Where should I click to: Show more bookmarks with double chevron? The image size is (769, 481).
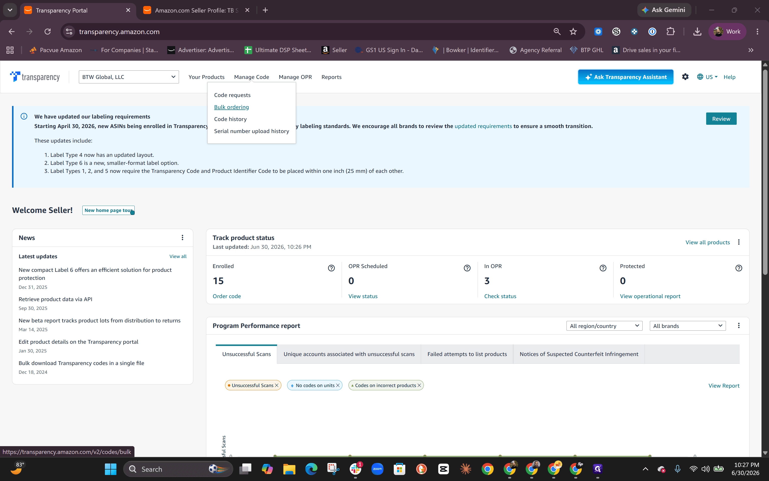point(751,50)
